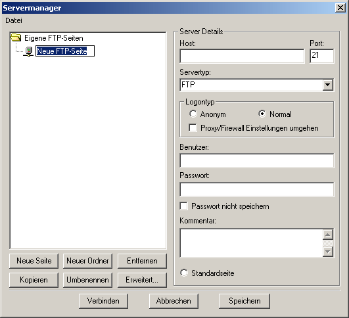Click the Eigene FTP-Seiten folder icon
The height and width of the screenshot is (318, 349).
pyautogui.click(x=16, y=37)
